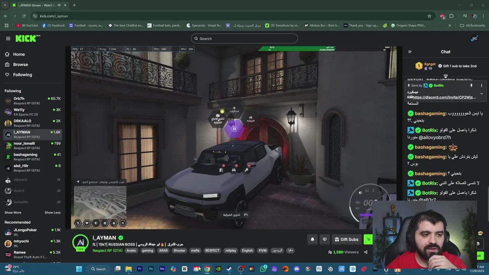The width and height of the screenshot is (489, 275).
Task: Click the browser back arrow
Action: pyautogui.click(x=5, y=16)
